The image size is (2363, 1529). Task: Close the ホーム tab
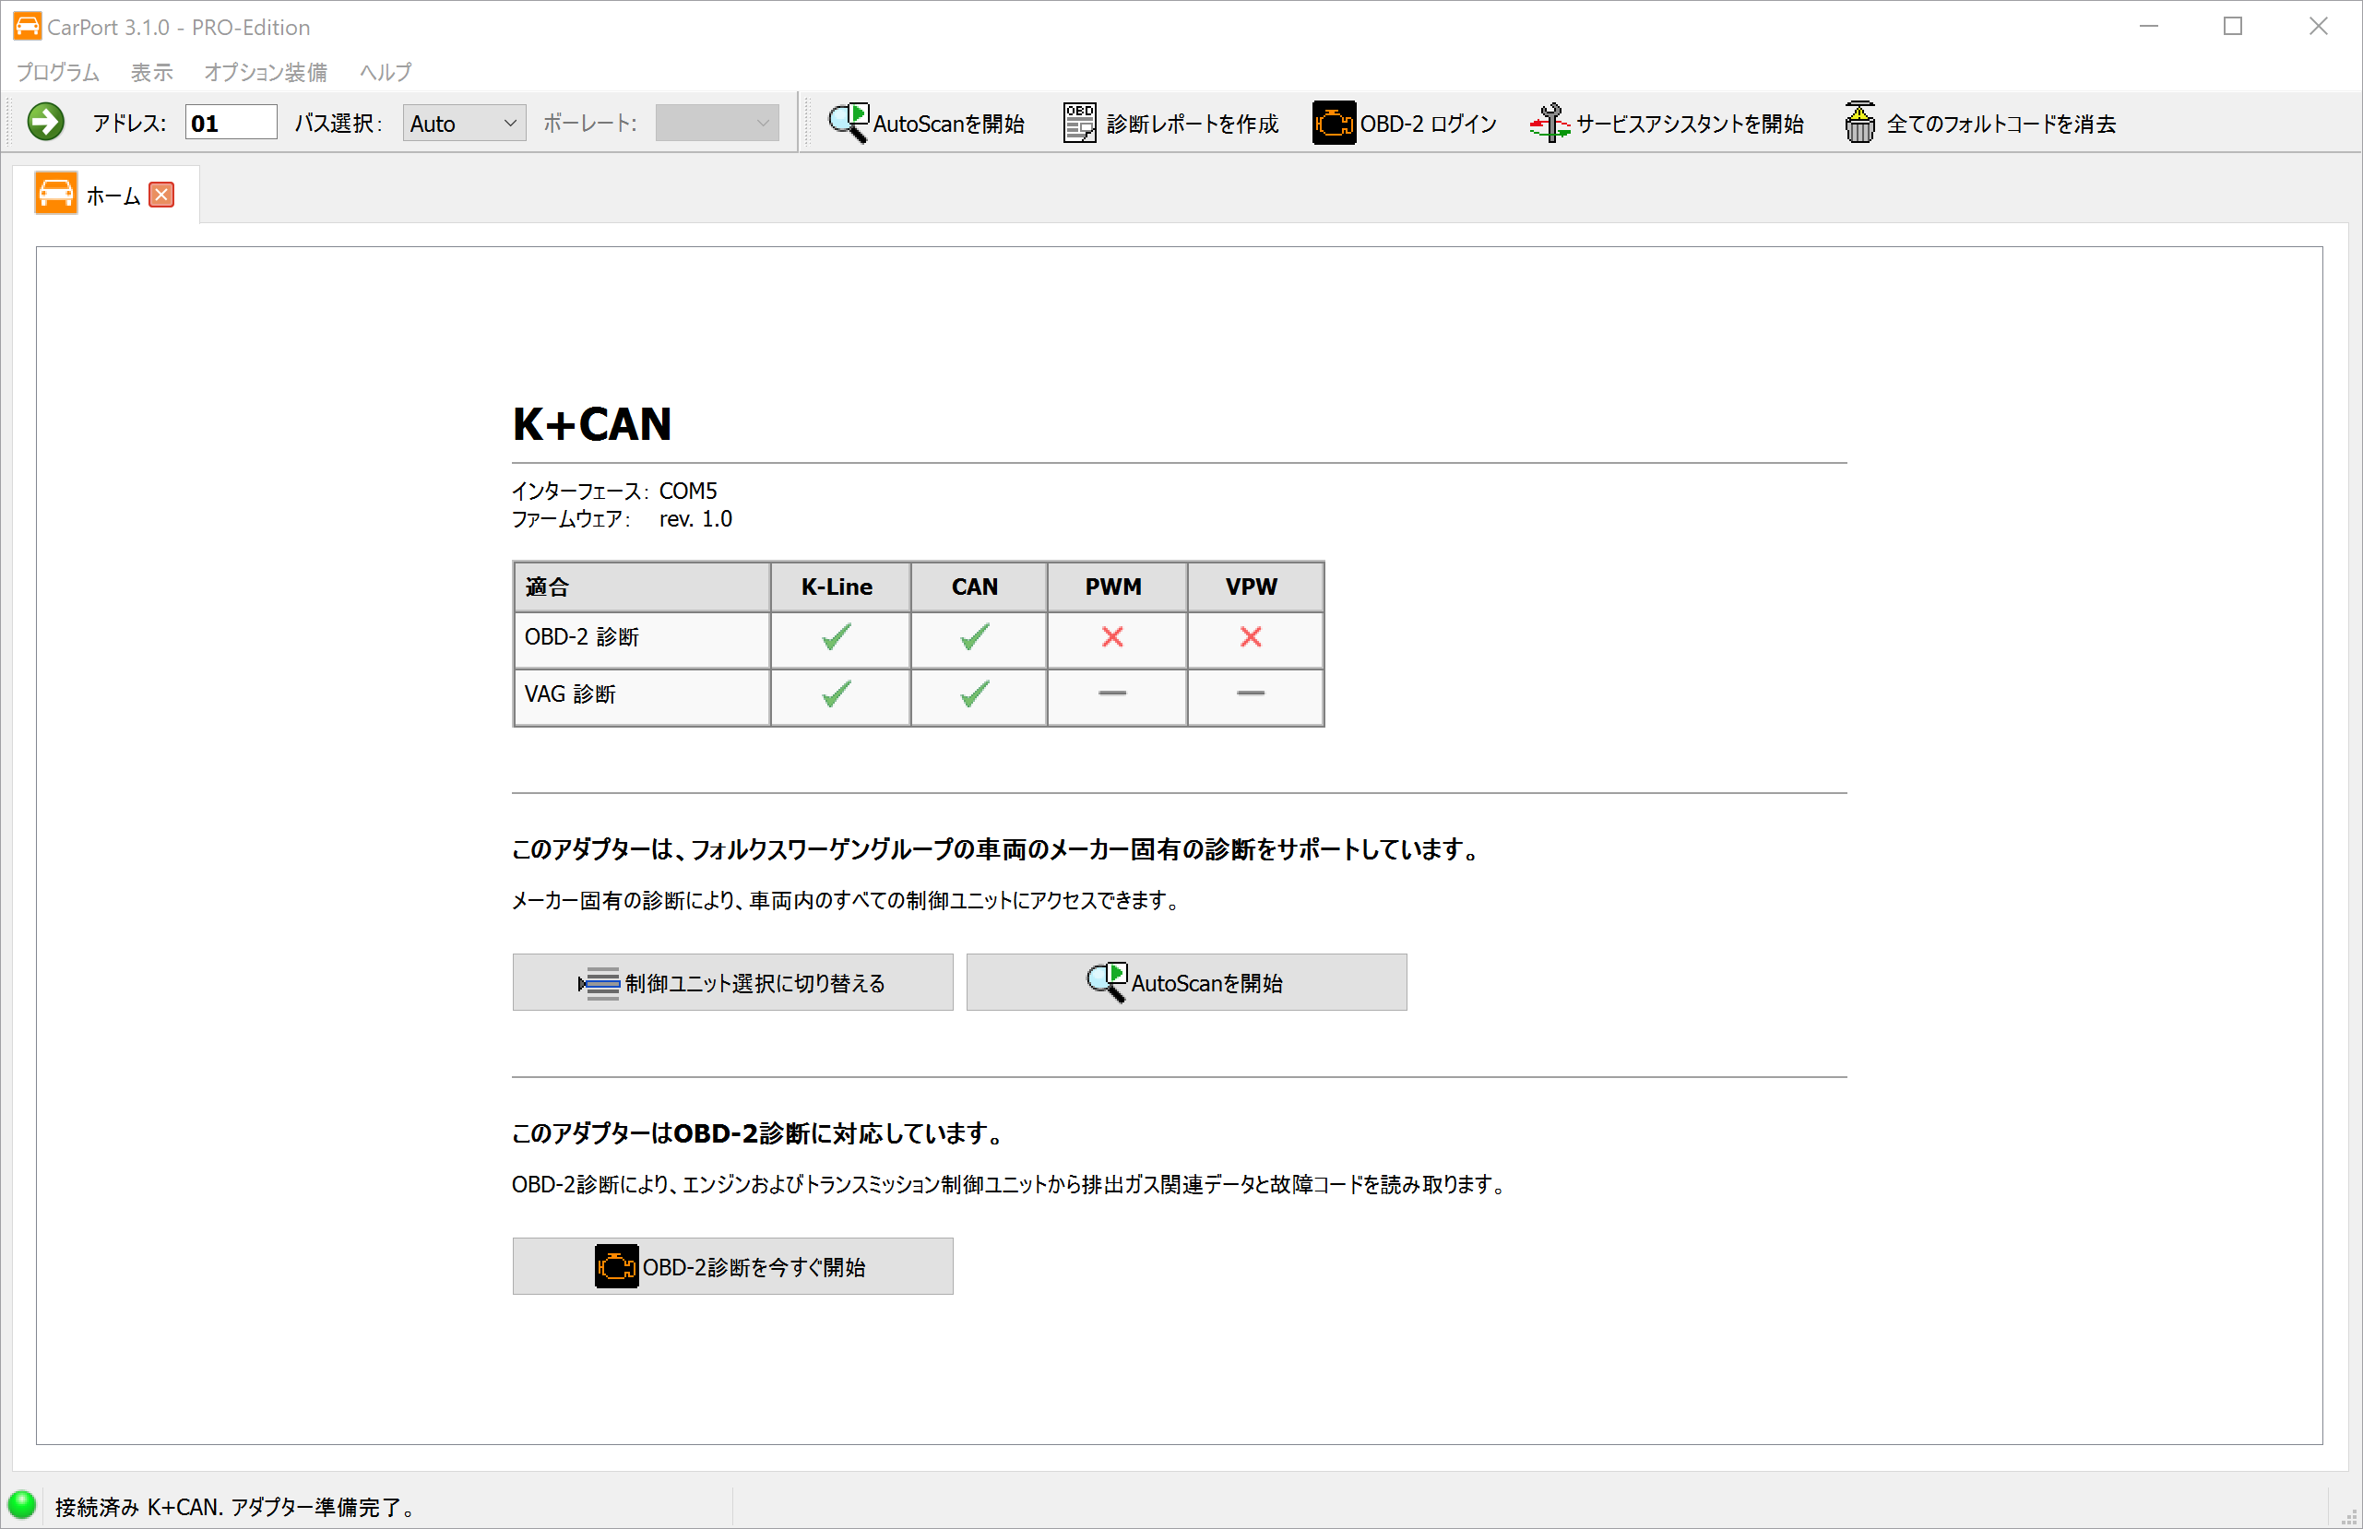pyautogui.click(x=160, y=194)
